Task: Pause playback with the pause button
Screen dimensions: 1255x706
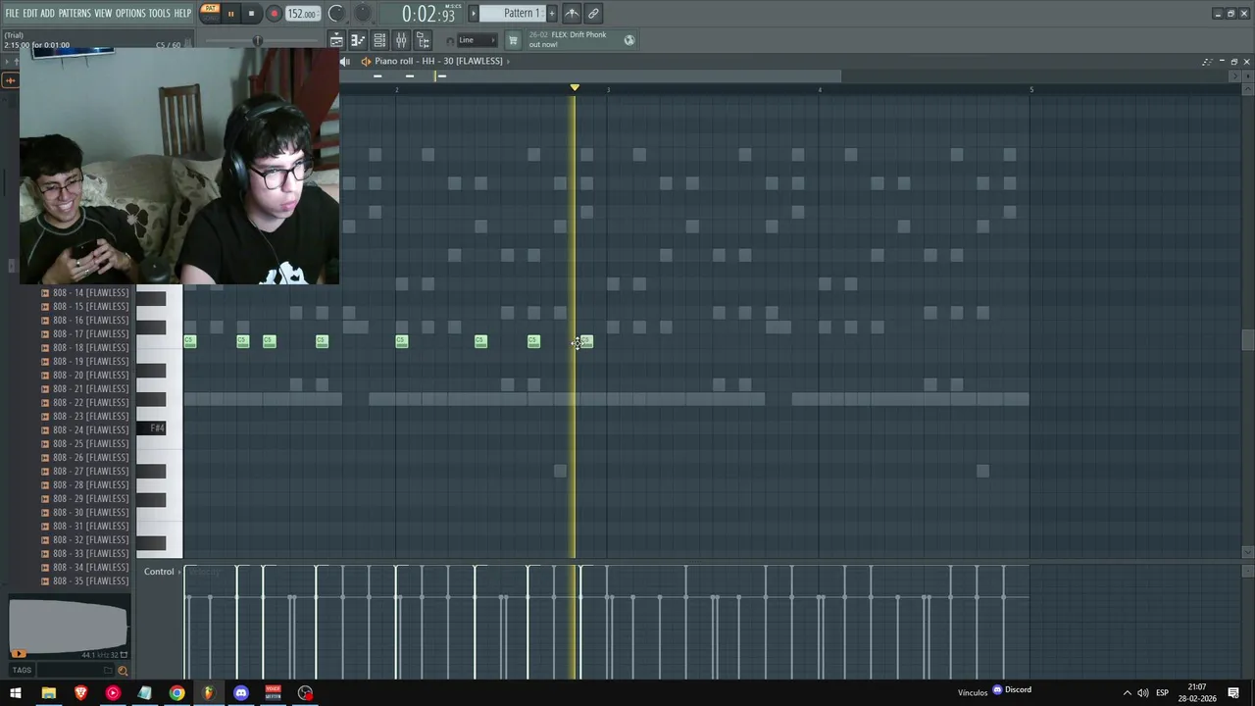Action: pyautogui.click(x=231, y=14)
